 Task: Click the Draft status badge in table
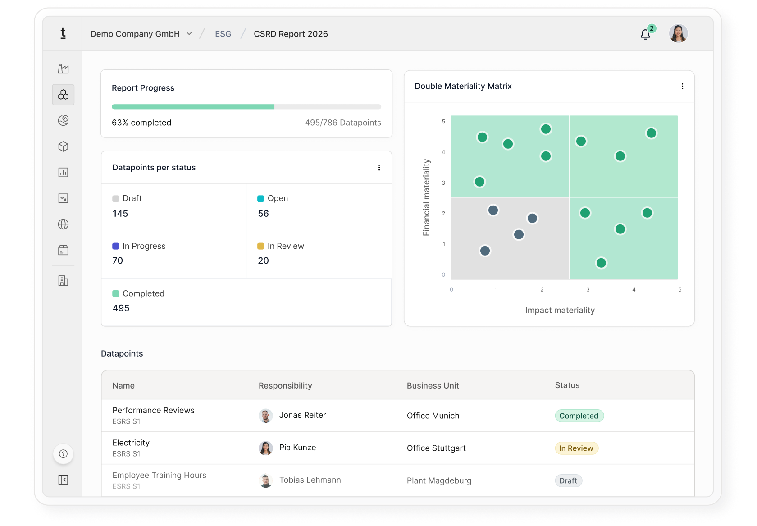tap(568, 480)
